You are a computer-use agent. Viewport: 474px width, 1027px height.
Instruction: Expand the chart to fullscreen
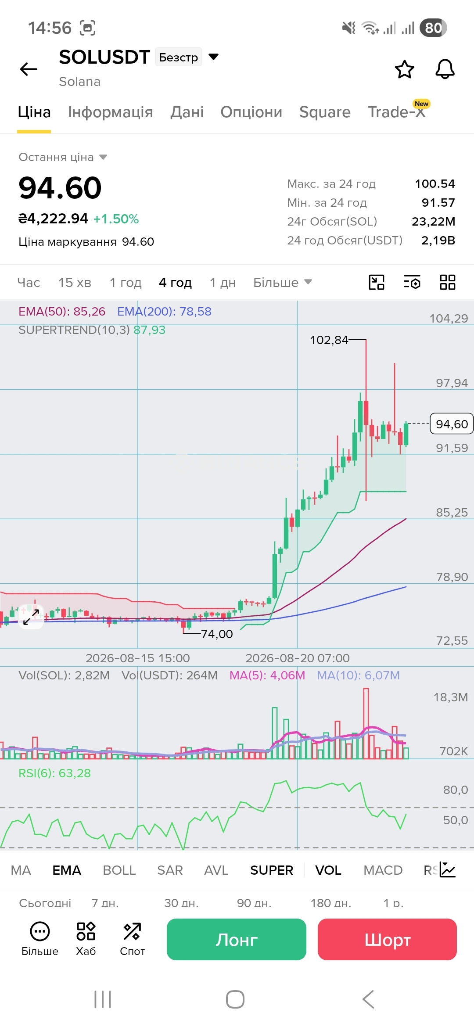click(31, 617)
